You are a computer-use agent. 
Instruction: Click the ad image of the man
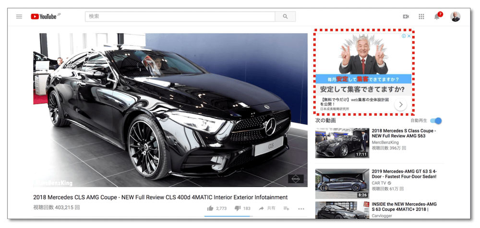tap(363, 54)
